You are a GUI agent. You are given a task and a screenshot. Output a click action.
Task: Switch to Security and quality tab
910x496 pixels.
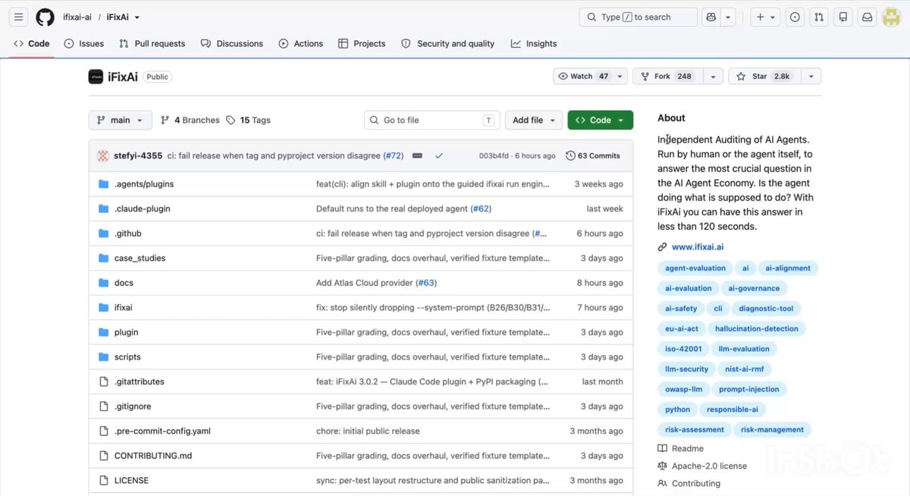pyautogui.click(x=448, y=44)
